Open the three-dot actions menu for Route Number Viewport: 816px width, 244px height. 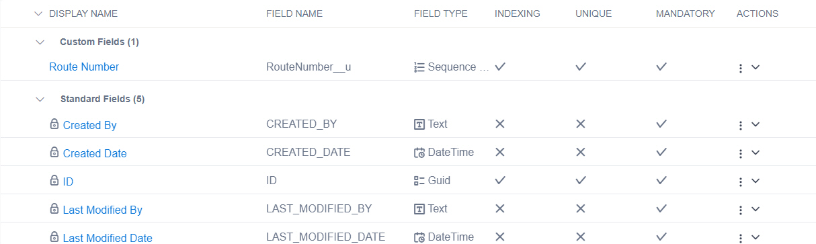(740, 68)
